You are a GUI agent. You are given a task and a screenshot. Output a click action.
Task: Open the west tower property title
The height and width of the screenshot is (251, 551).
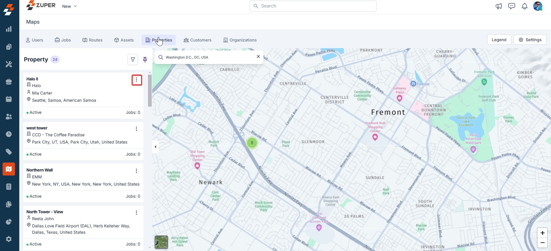pyautogui.click(x=37, y=128)
